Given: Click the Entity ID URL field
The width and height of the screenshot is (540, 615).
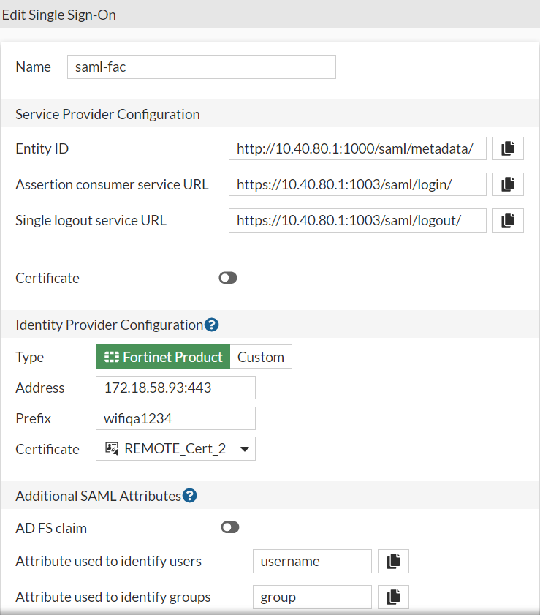Looking at the screenshot, I should (357, 148).
